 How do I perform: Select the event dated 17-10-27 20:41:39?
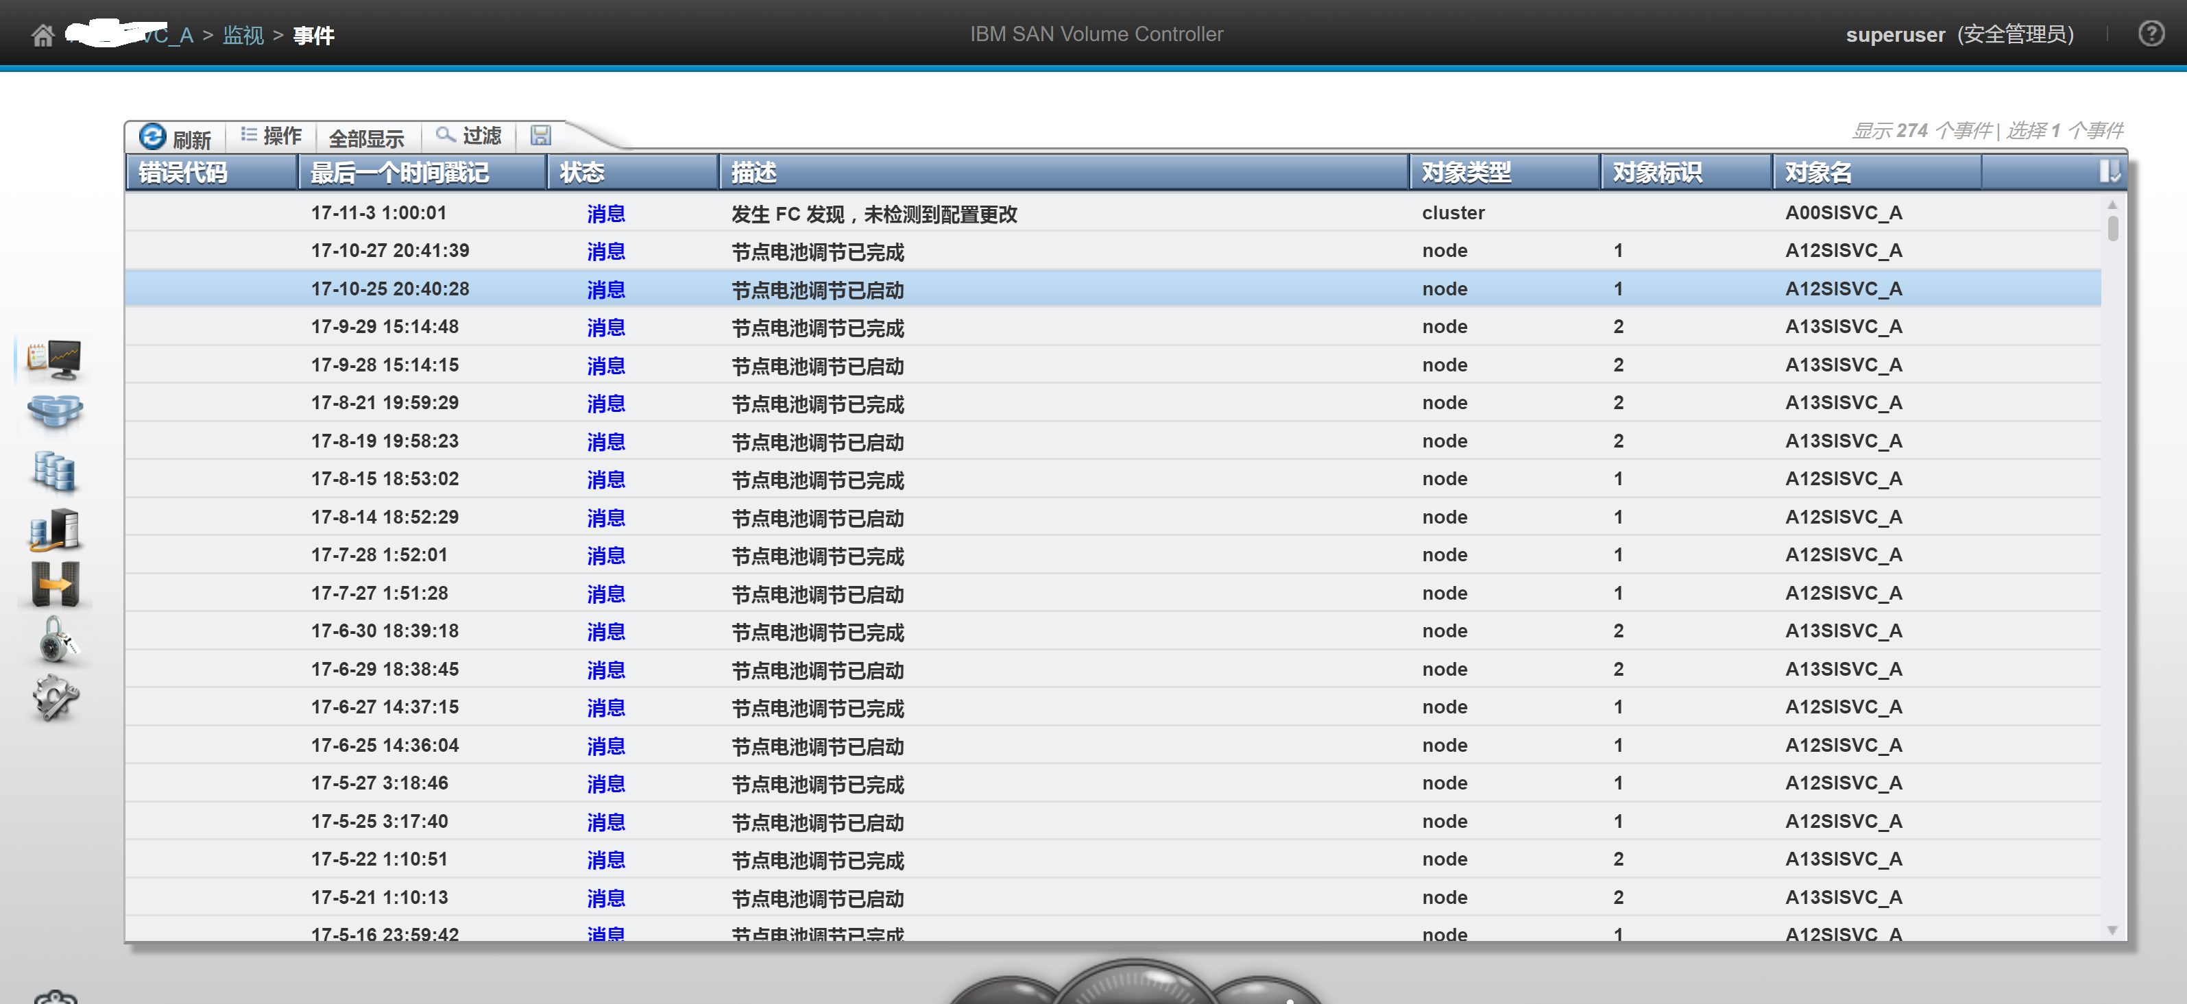click(x=1112, y=252)
